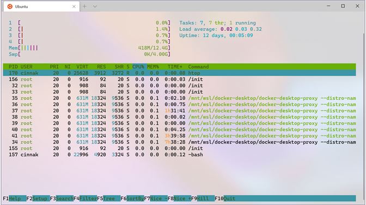Select the -bash process row PID 157
Viewport: 366px width, 205px height.
(x=180, y=155)
